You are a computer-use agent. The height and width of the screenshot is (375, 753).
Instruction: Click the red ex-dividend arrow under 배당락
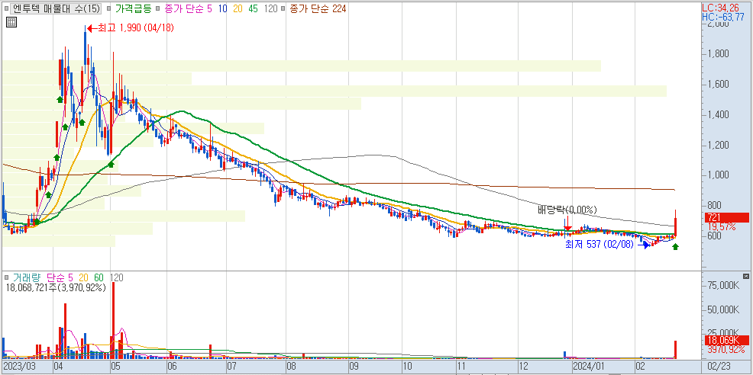pos(567,223)
